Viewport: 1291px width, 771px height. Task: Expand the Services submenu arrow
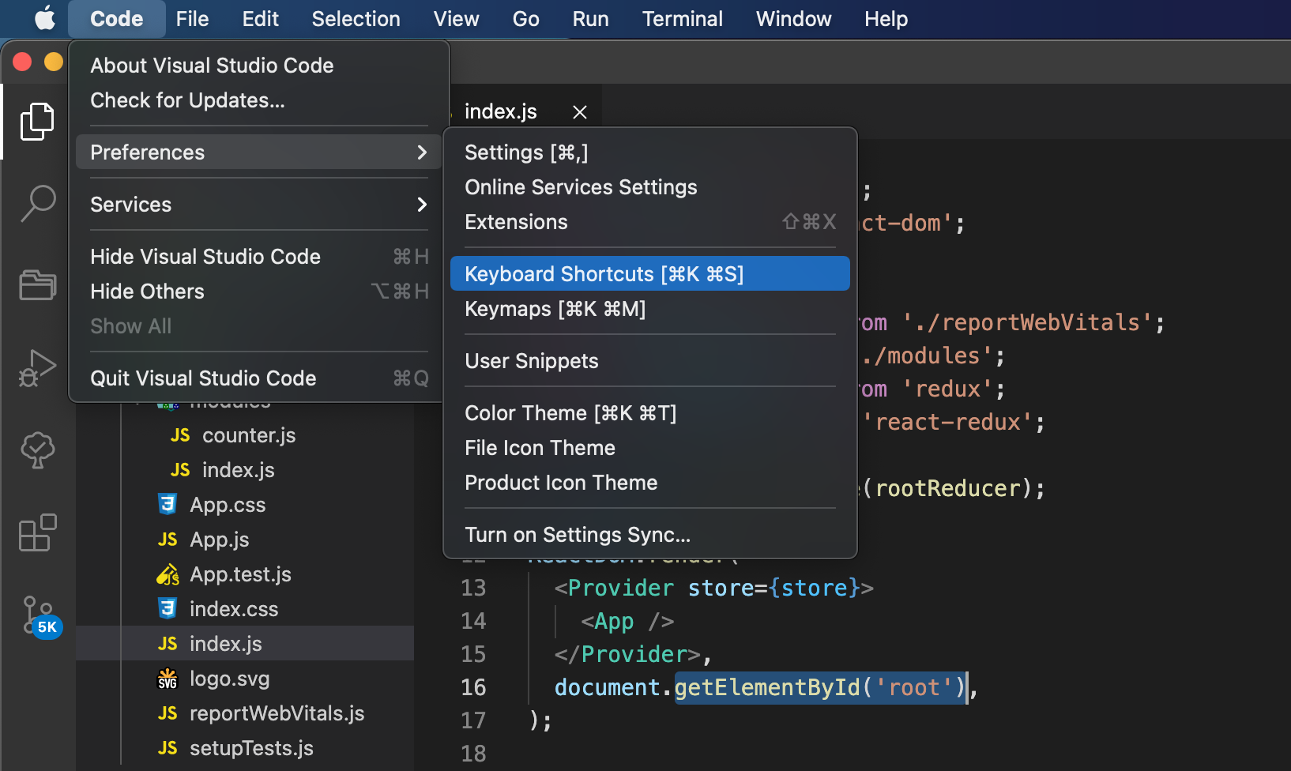tap(422, 205)
